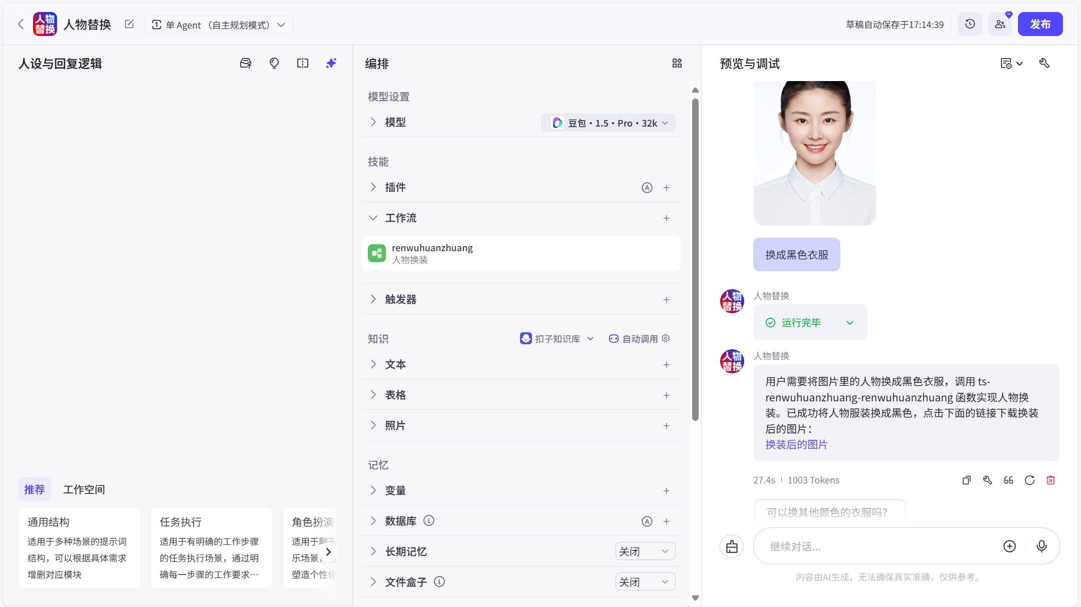Switch 文件盒子 from 关闭 state
The height and width of the screenshot is (607, 1081).
pyautogui.click(x=645, y=581)
